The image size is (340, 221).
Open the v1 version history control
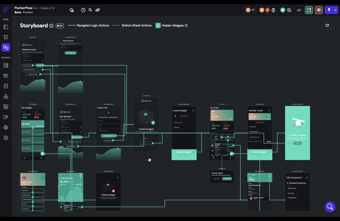tap(250, 10)
